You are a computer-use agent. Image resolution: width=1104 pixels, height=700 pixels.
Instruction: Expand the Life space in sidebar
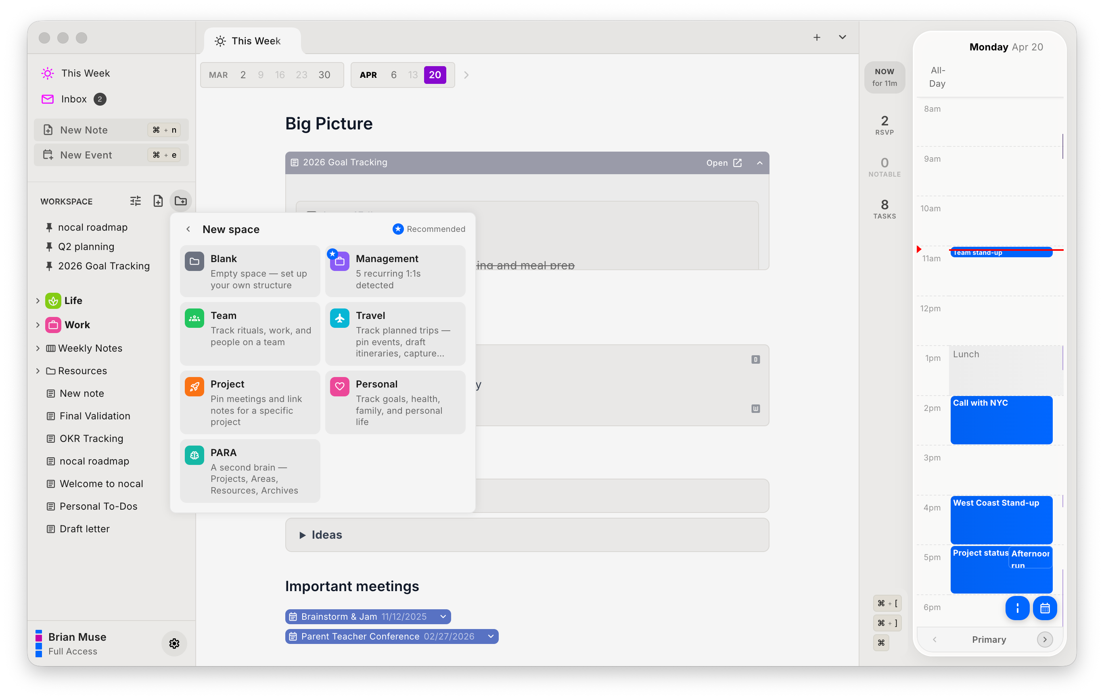pos(38,300)
